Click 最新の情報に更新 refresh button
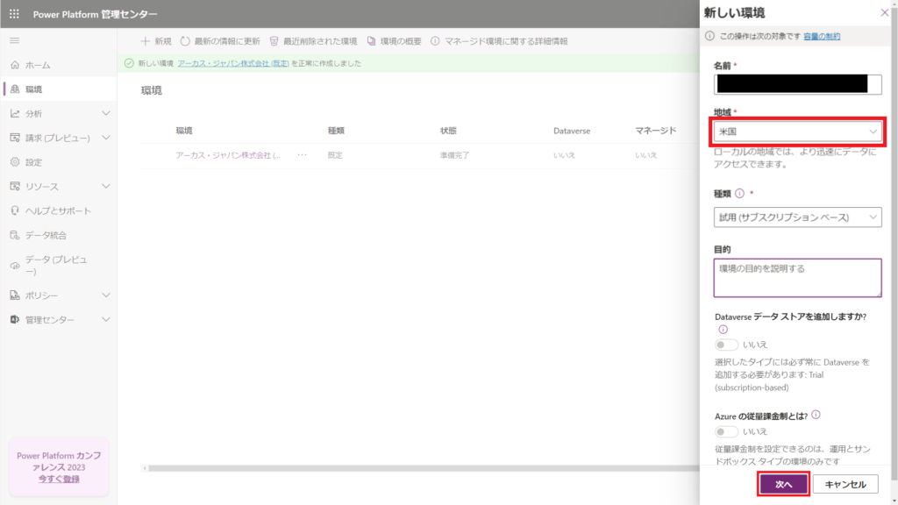 click(x=220, y=41)
